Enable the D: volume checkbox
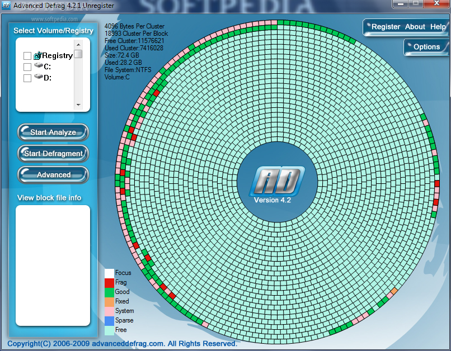 pos(27,78)
